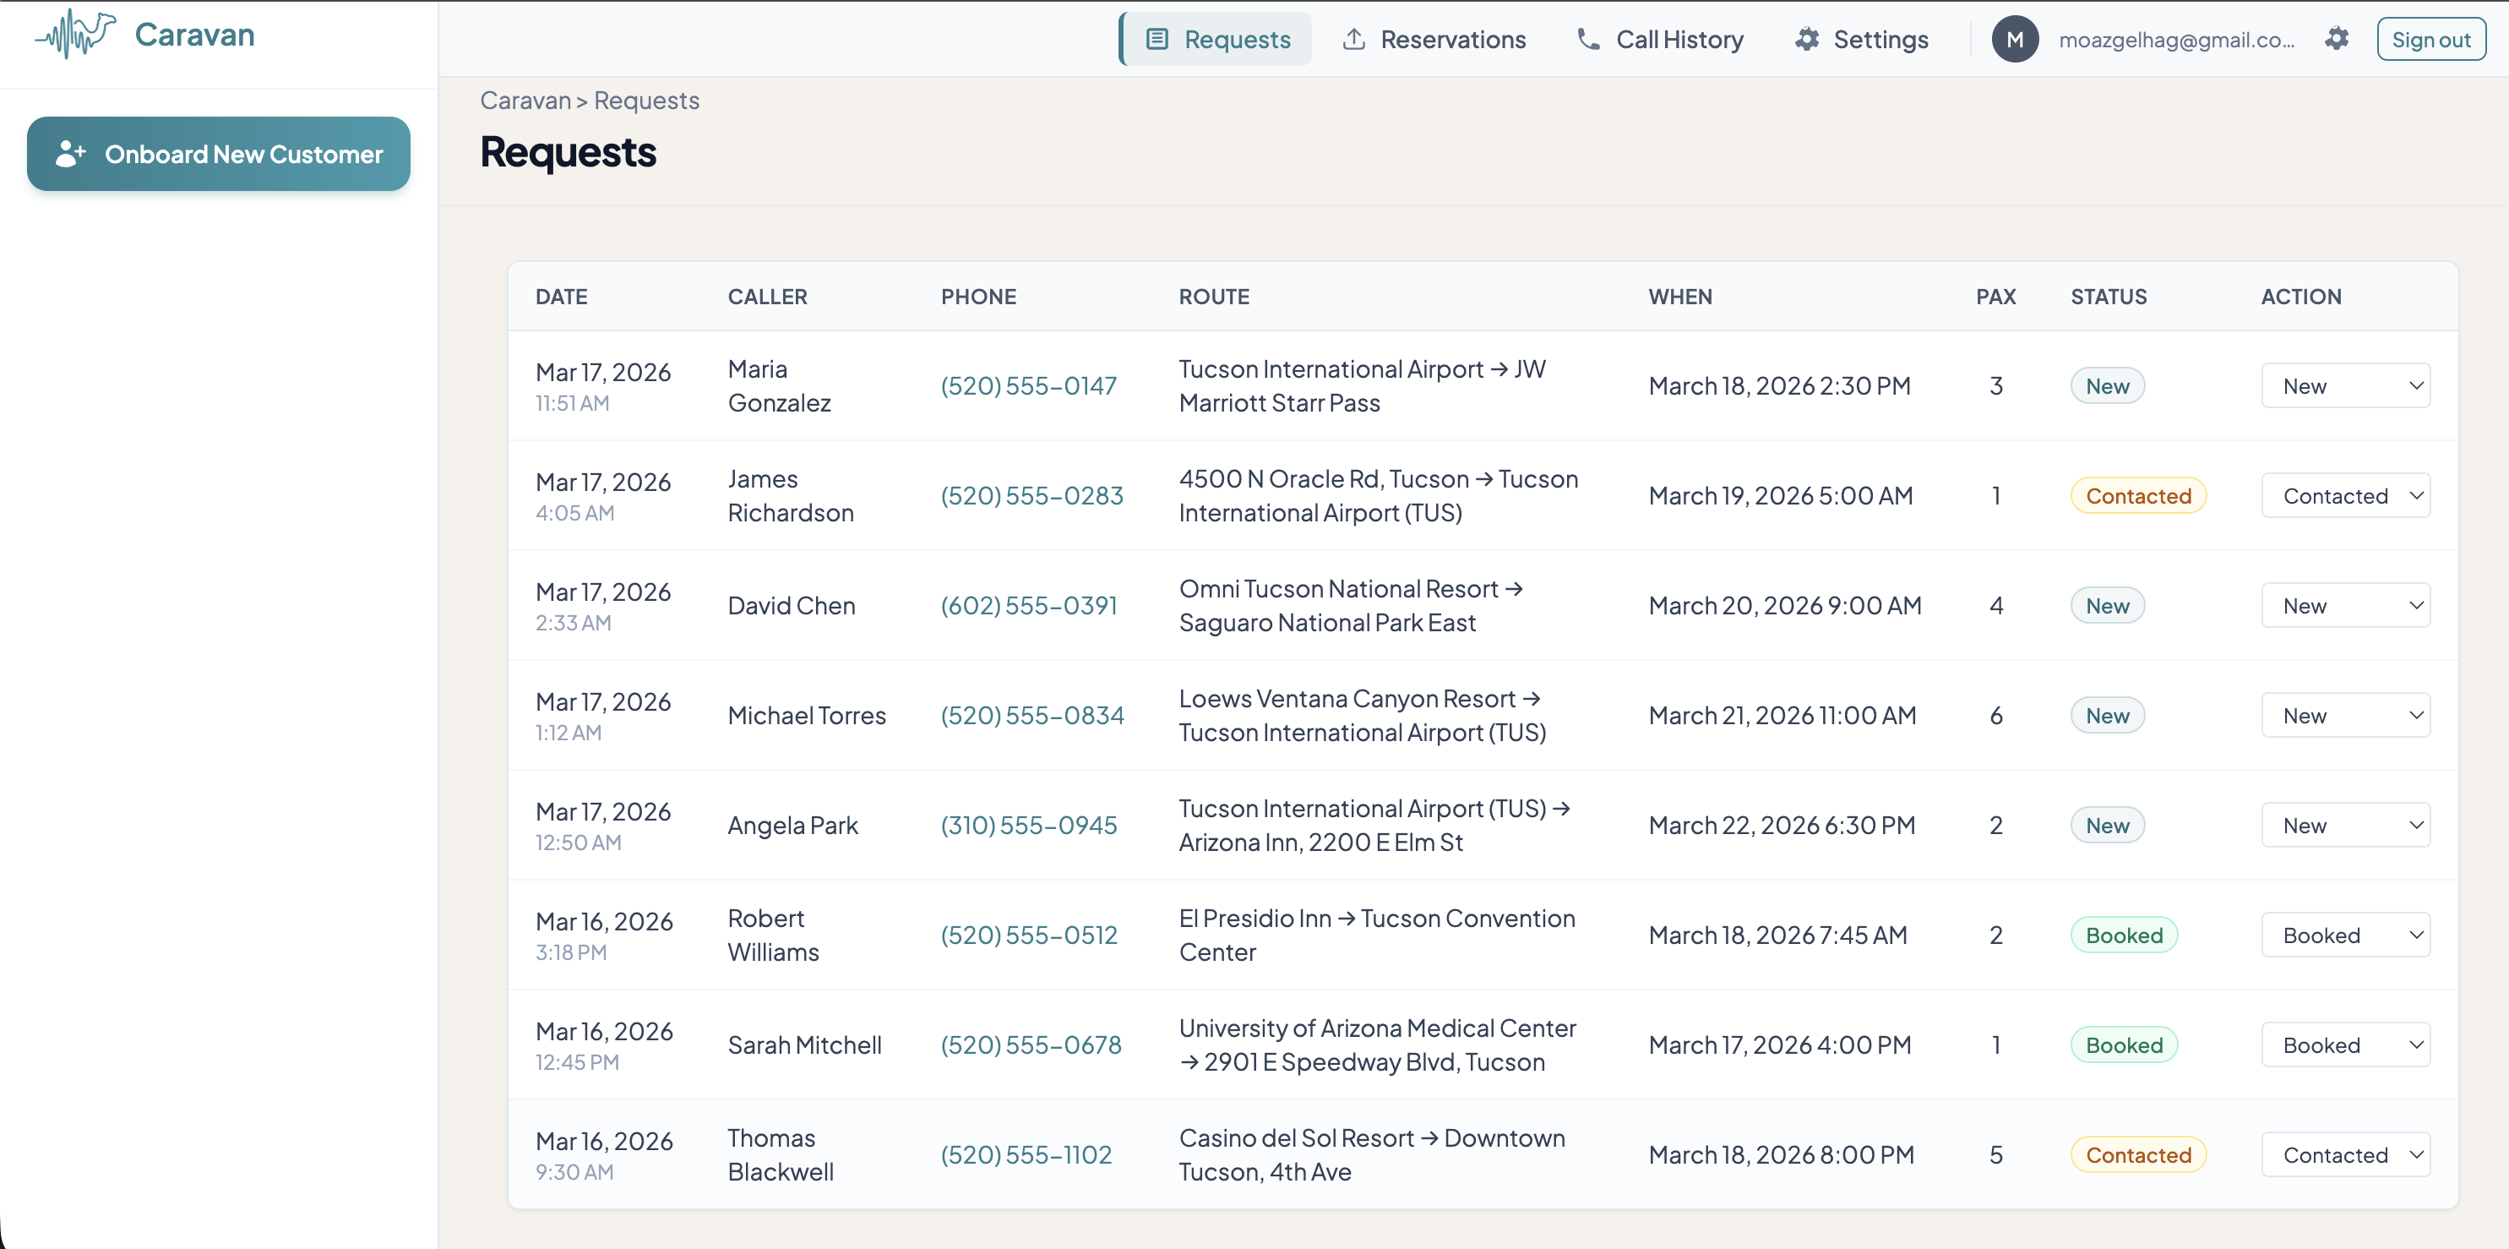Click the Booked status badge for Robert Williams
The height and width of the screenshot is (1249, 2509).
(2122, 935)
